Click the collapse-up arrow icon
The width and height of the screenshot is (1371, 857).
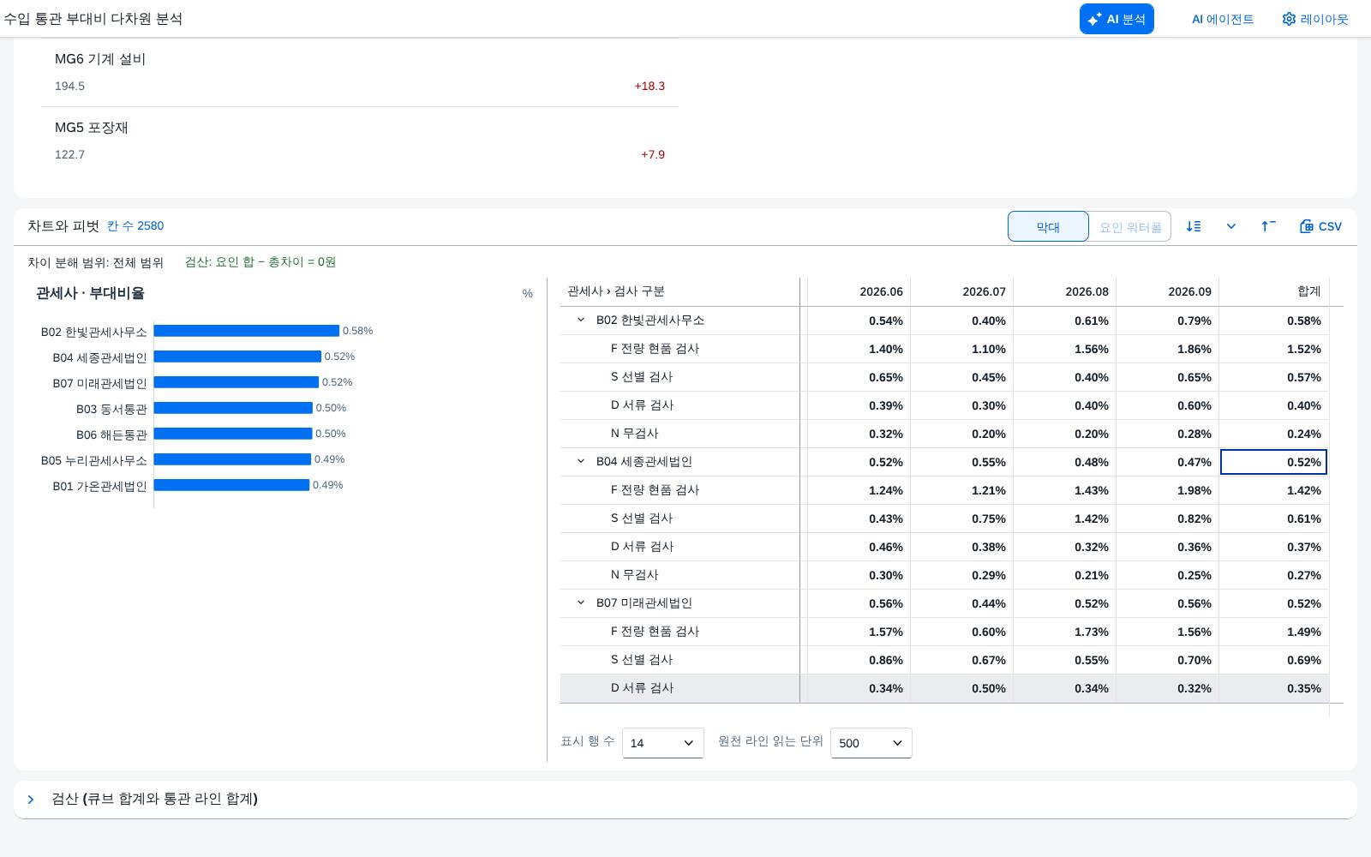tap(1269, 226)
